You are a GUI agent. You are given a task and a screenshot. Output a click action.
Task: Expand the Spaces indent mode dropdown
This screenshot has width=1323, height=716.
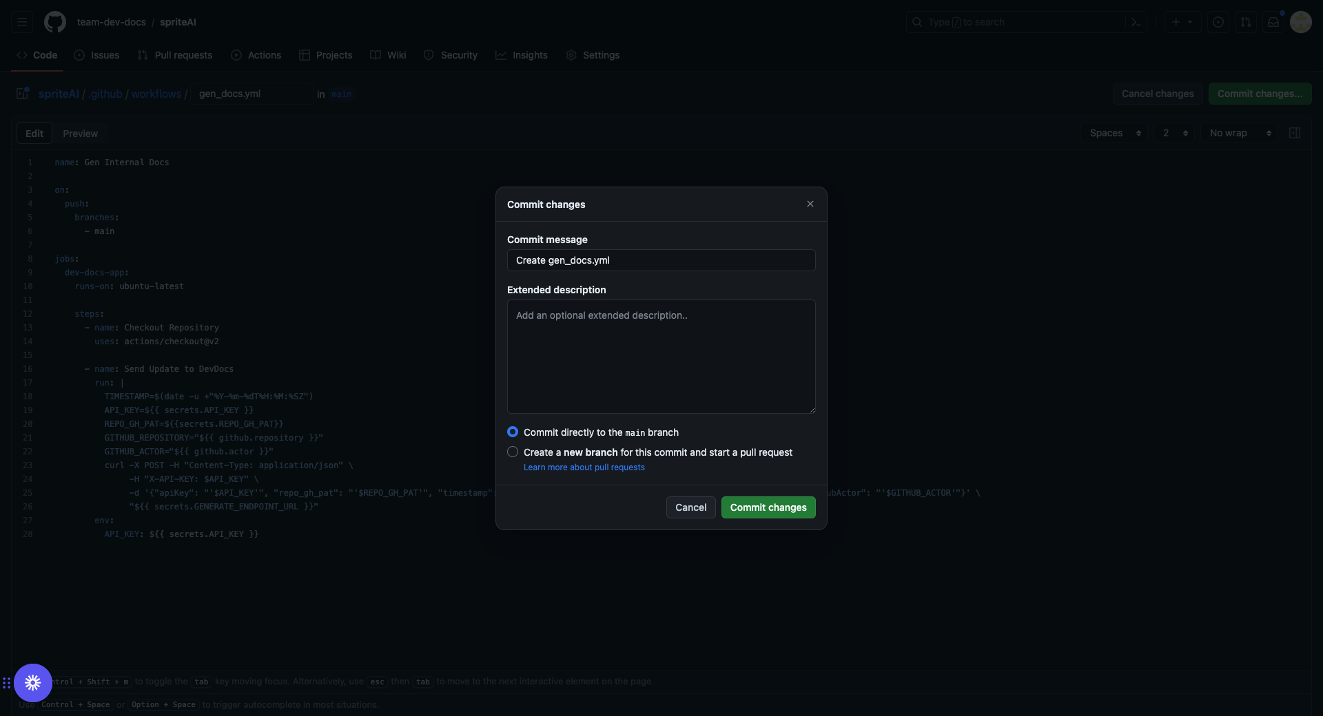[x=1115, y=133]
